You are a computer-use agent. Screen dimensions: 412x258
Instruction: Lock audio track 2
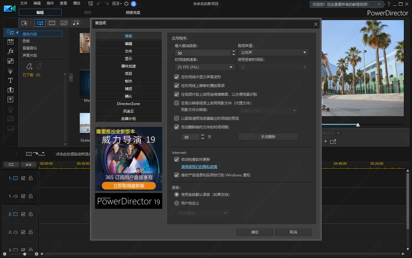pyautogui.click(x=31, y=232)
